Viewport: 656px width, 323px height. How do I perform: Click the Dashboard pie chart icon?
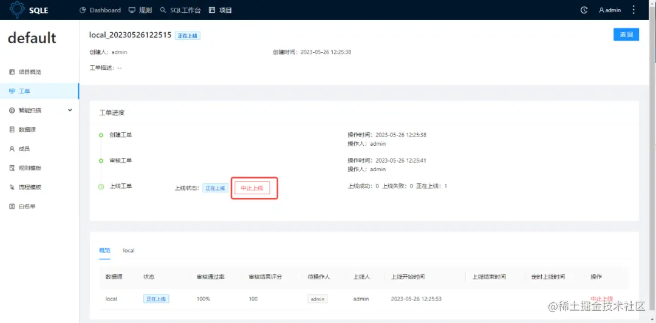pos(83,10)
